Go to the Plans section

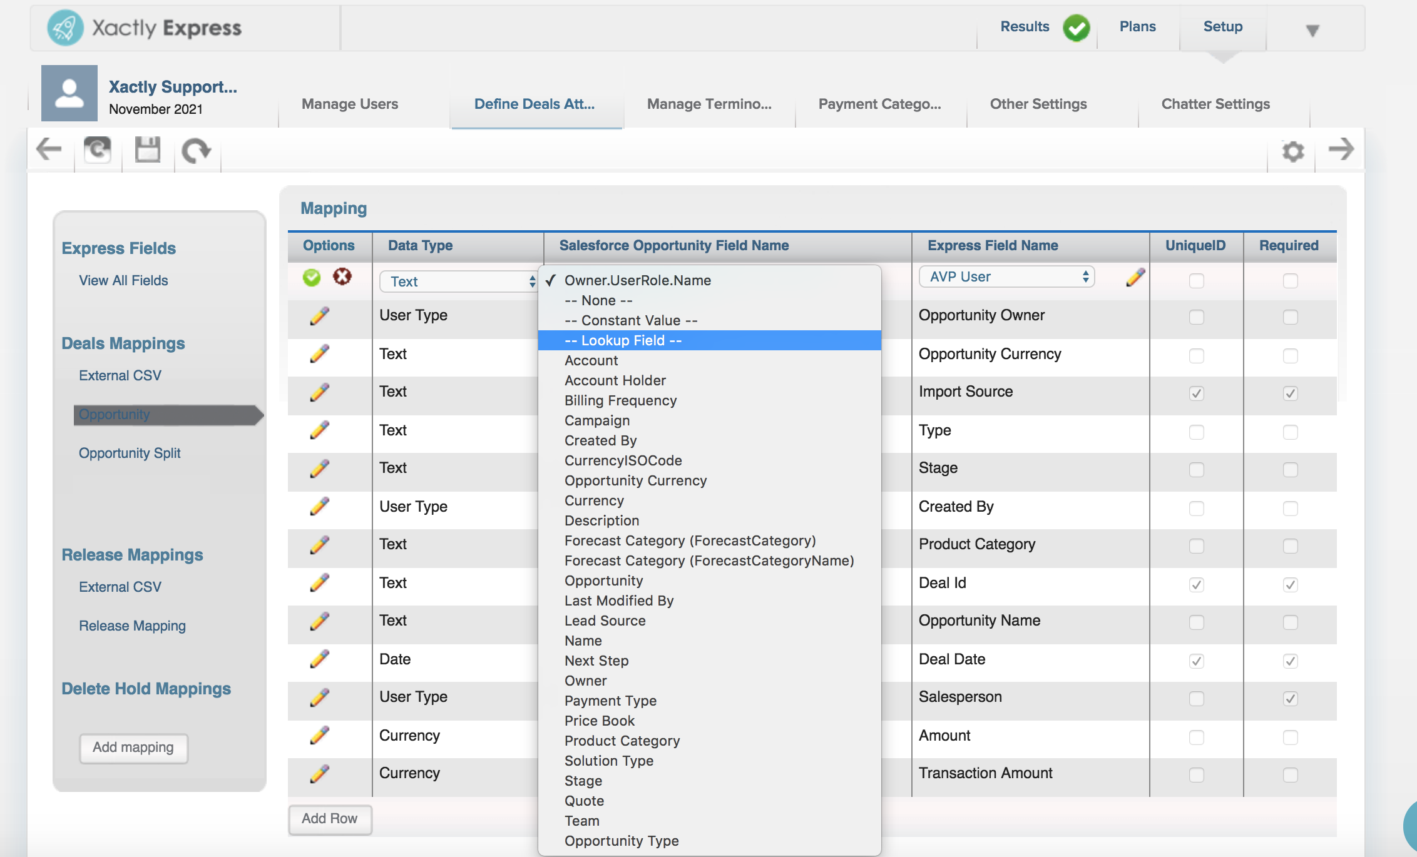(1137, 26)
